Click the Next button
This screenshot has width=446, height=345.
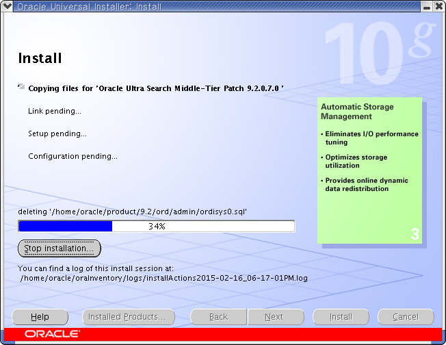pos(276,317)
